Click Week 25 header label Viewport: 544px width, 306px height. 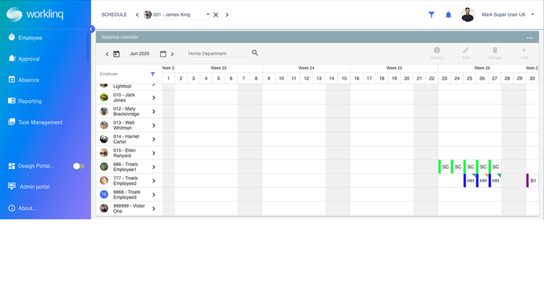click(x=394, y=68)
